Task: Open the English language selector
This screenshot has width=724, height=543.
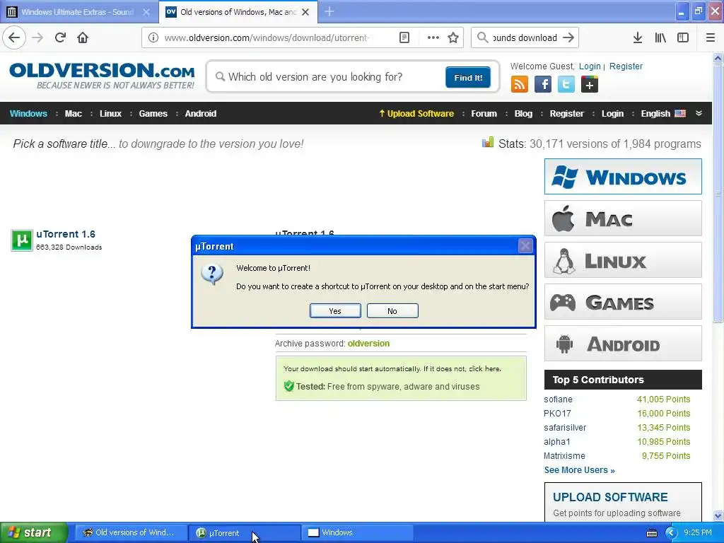Action: [663, 114]
